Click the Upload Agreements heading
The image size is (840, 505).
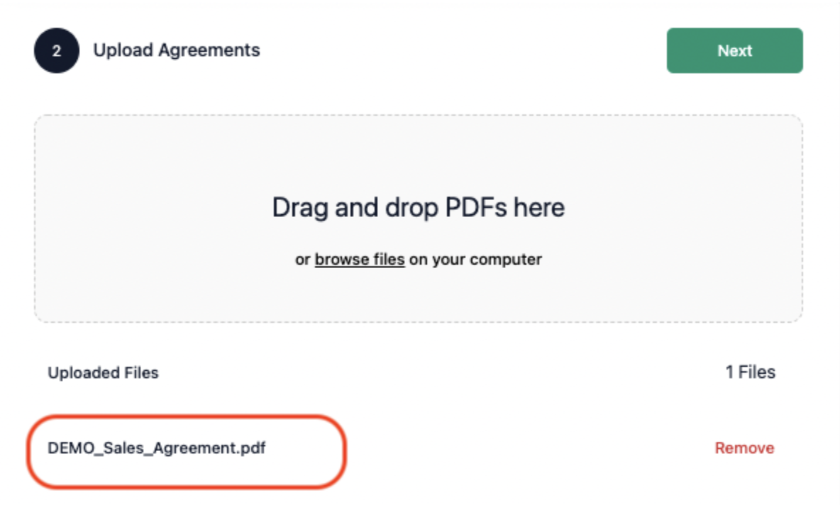[x=176, y=50]
